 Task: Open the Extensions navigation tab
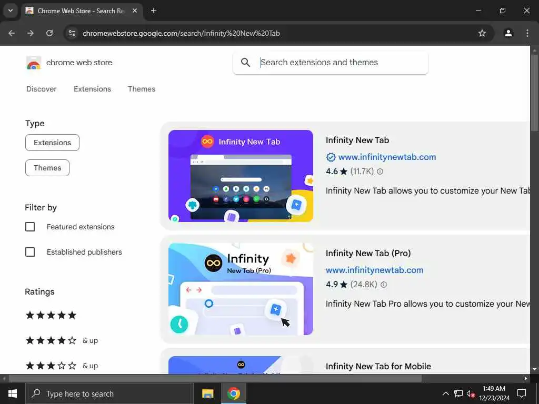coord(93,89)
